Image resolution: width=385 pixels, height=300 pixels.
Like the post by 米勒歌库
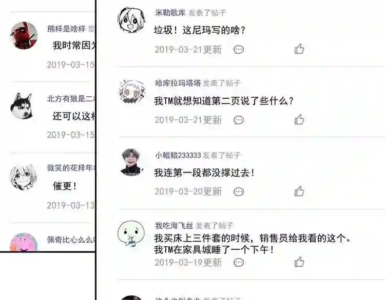[x=299, y=49]
